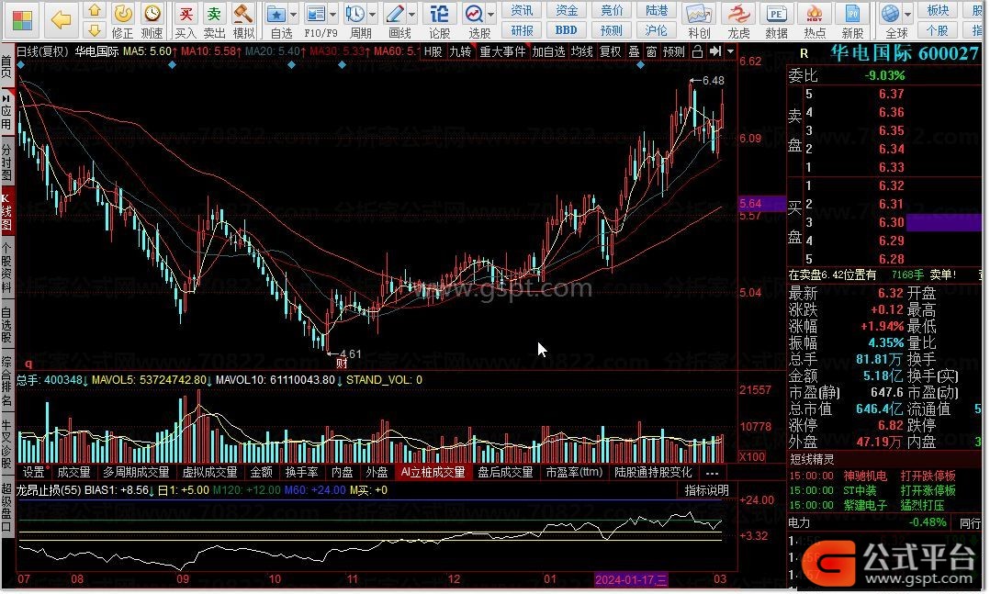Image resolution: width=990 pixels, height=594 pixels.
Task: Open 指标说明 indicator description
Action: (x=706, y=491)
